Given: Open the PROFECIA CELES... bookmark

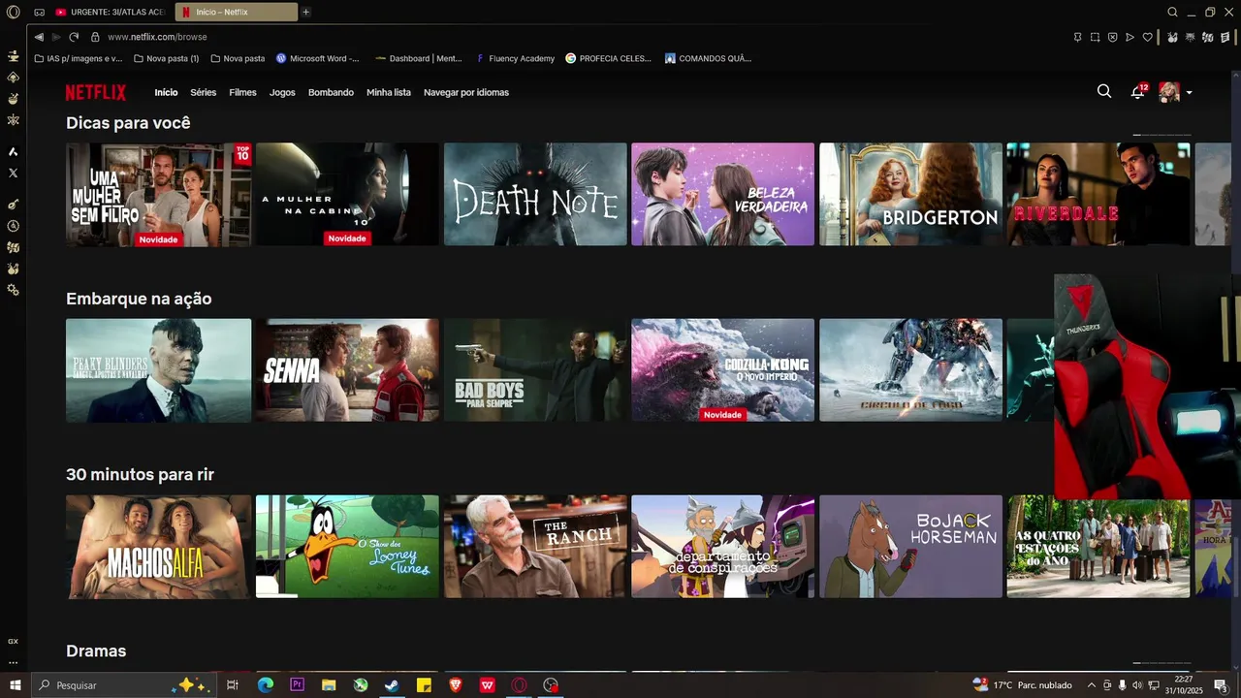Looking at the screenshot, I should click(x=608, y=58).
